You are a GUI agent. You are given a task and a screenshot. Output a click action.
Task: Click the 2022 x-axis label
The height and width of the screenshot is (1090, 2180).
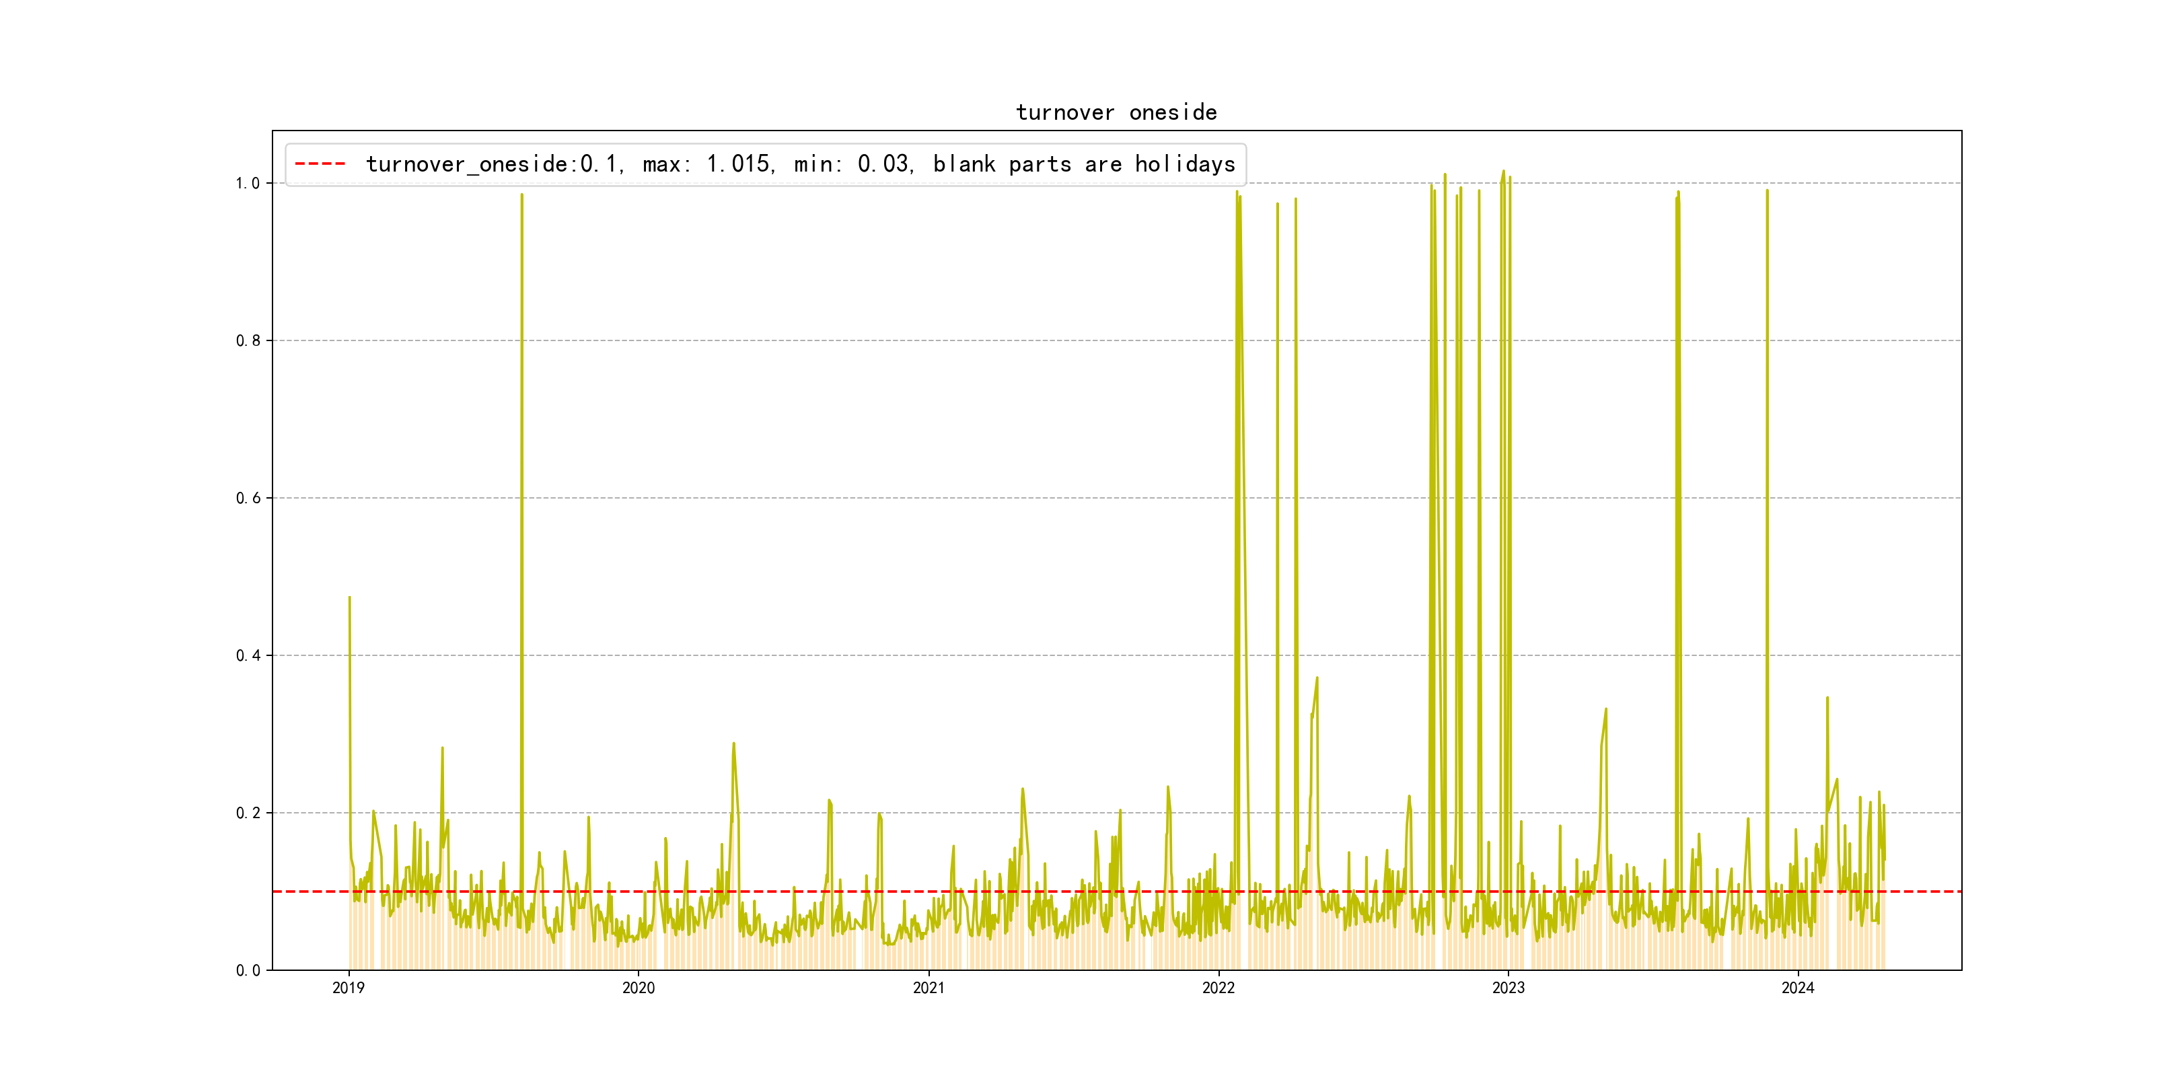(x=1218, y=988)
